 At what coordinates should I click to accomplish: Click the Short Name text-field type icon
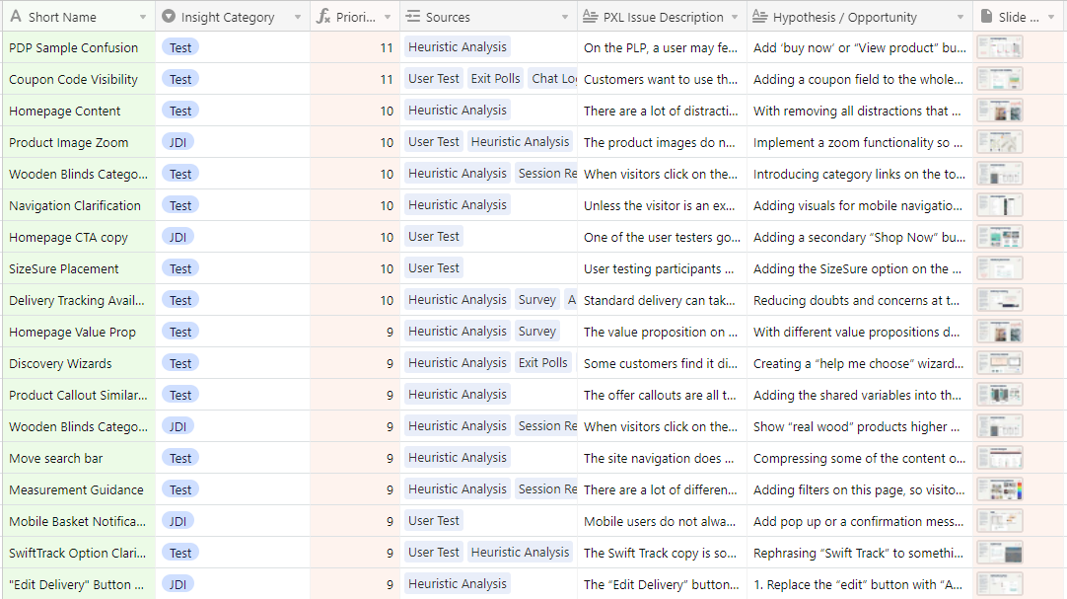pos(16,17)
